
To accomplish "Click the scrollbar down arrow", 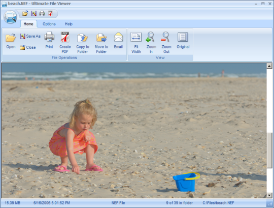I will coord(269,195).
